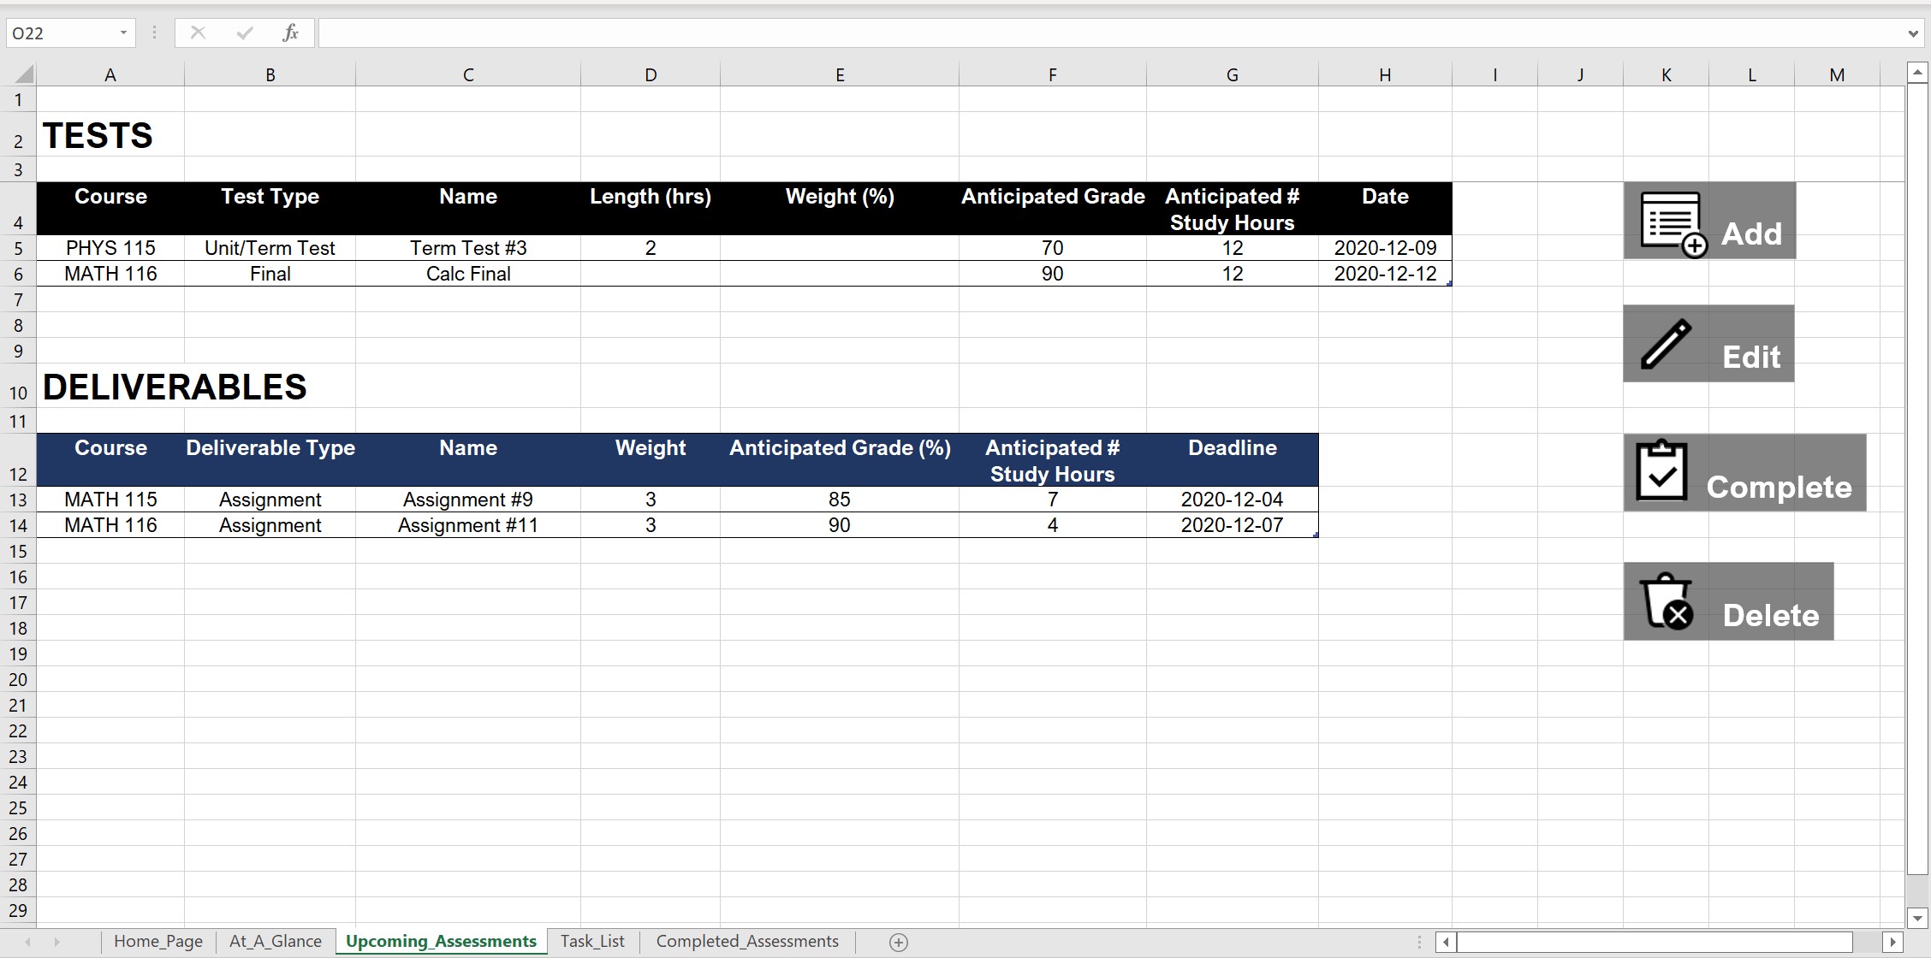The height and width of the screenshot is (958, 1931).
Task: Select the At_A_Glance sheet tab
Action: (275, 941)
